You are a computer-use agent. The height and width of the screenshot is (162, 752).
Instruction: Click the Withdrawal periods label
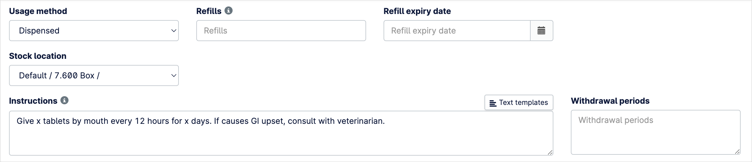tap(611, 101)
